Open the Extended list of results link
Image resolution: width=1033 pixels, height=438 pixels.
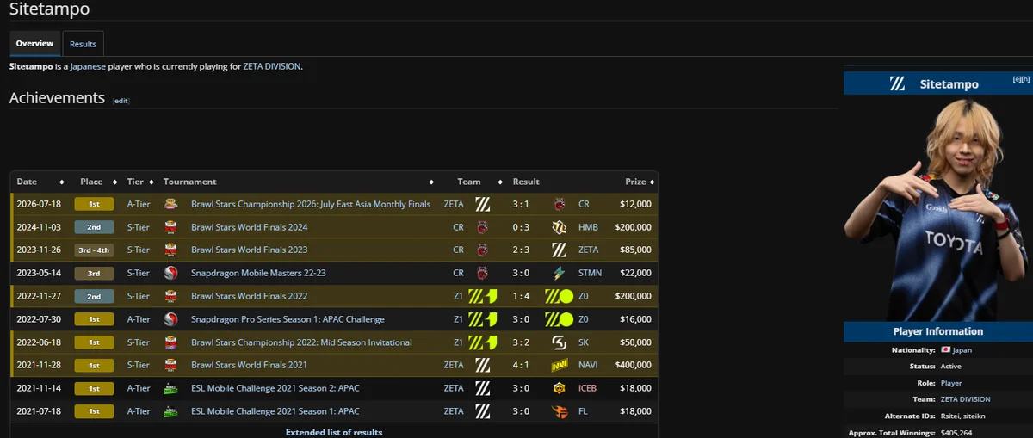(x=334, y=432)
